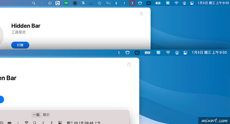230x124 pixels.
Task: Click the 週三 05 1月 09:48 上午 preview text
Action: click(x=84, y=123)
